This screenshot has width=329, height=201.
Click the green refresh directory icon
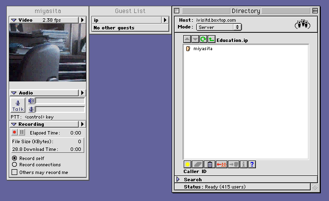coord(203,40)
